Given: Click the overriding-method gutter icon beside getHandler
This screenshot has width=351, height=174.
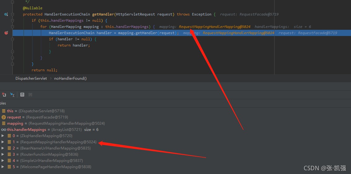Looking at the screenshot, I should [6, 14].
